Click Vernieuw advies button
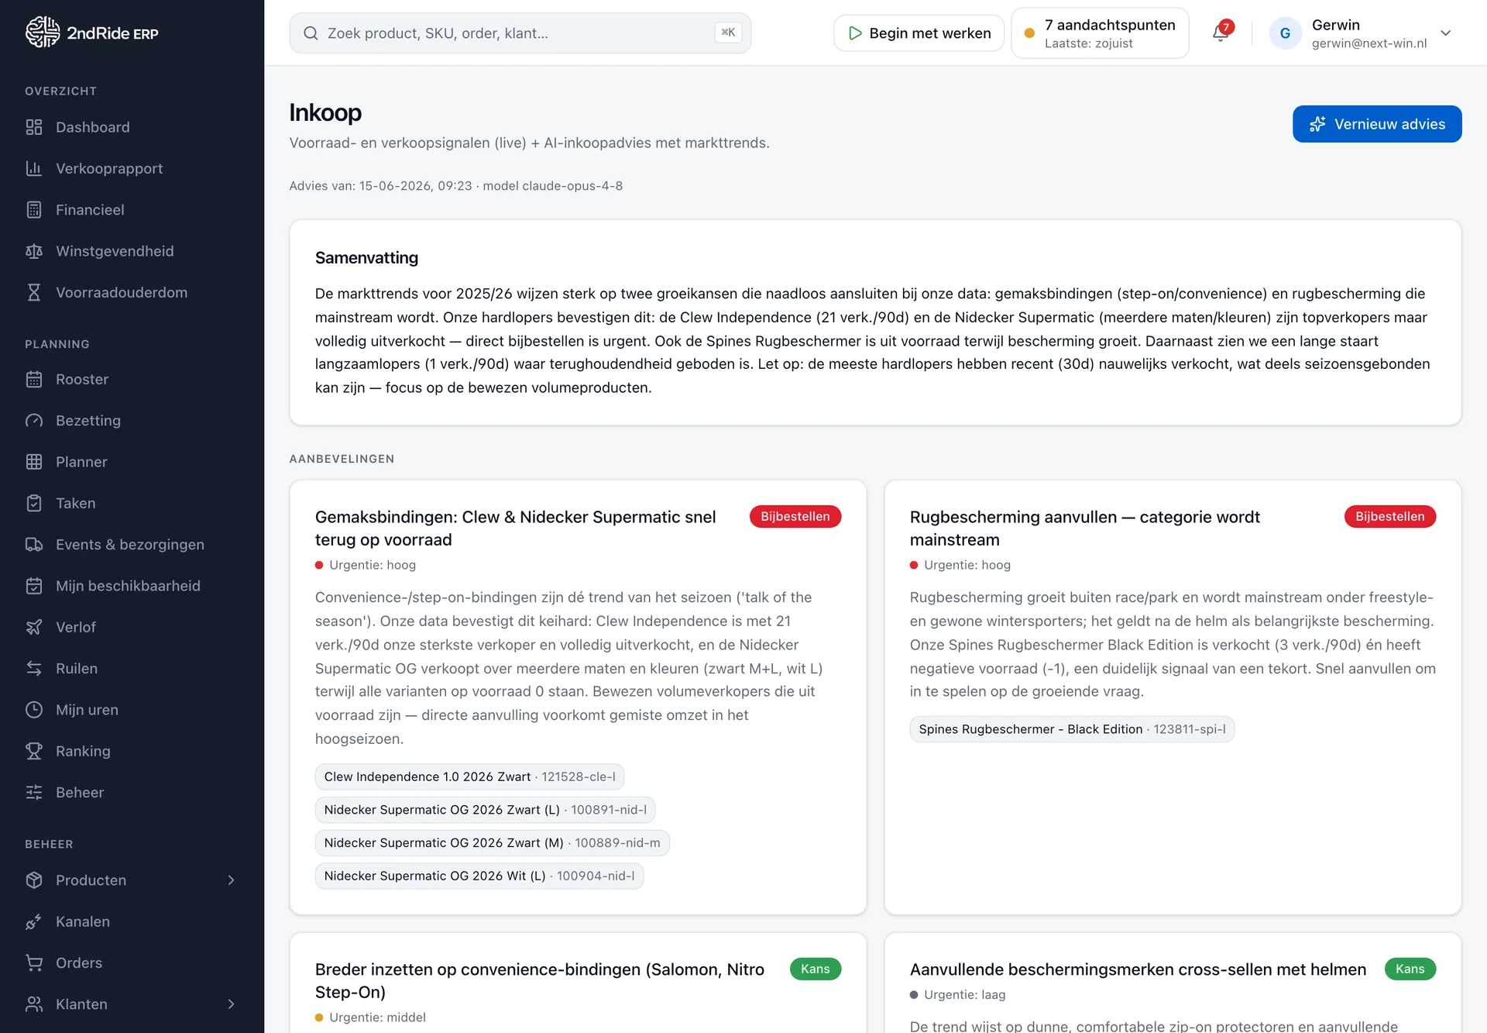Screen dimensions: 1487x1033 click(x=1377, y=124)
